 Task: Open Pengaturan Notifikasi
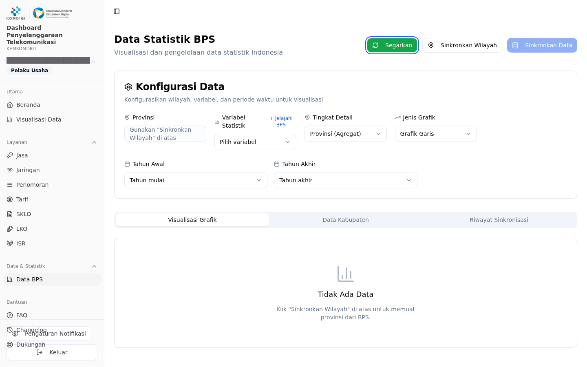49,334
